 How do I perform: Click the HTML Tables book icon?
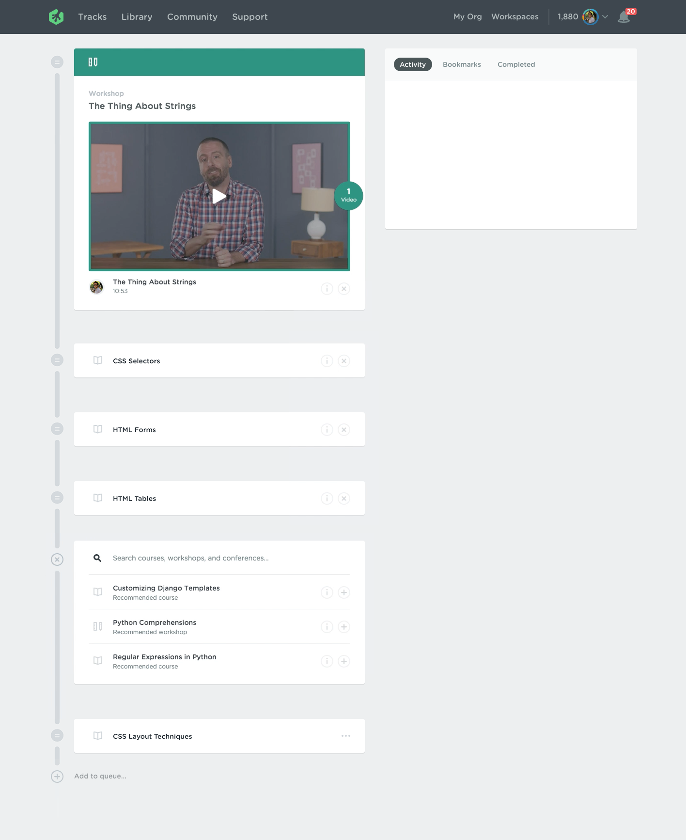coord(98,498)
